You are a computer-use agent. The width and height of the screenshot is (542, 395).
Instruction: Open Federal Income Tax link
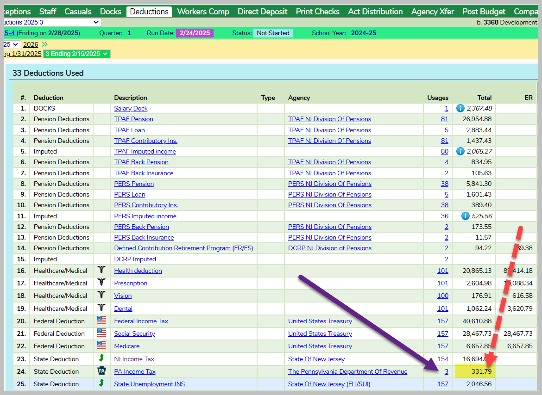pos(141,321)
